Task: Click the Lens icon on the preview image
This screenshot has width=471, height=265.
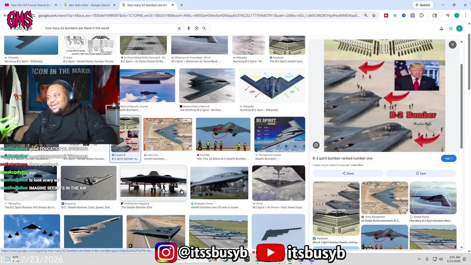Action: point(316,145)
